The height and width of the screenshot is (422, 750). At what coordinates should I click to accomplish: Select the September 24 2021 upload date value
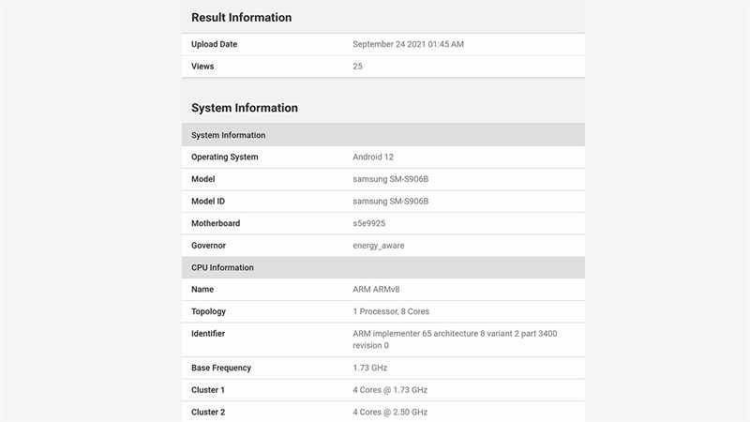coord(408,44)
